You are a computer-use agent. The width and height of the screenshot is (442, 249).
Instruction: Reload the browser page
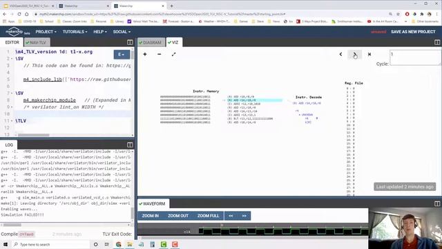(19, 14)
